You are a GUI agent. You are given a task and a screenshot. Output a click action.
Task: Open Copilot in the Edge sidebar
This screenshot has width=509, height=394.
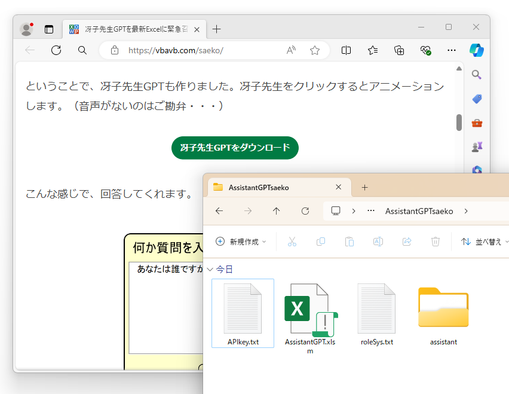click(476, 50)
